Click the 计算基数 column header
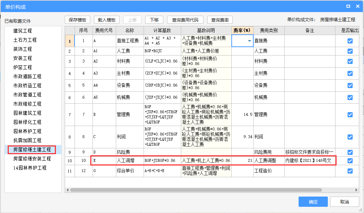The image size is (364, 213). coord(162,30)
